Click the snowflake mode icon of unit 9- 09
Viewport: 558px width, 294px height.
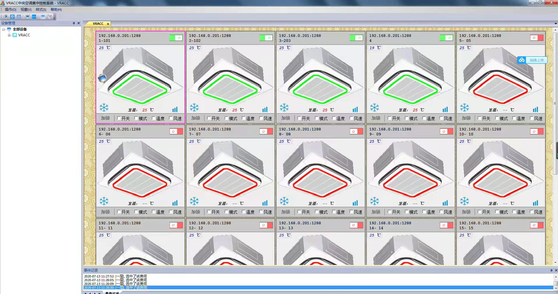(375, 201)
